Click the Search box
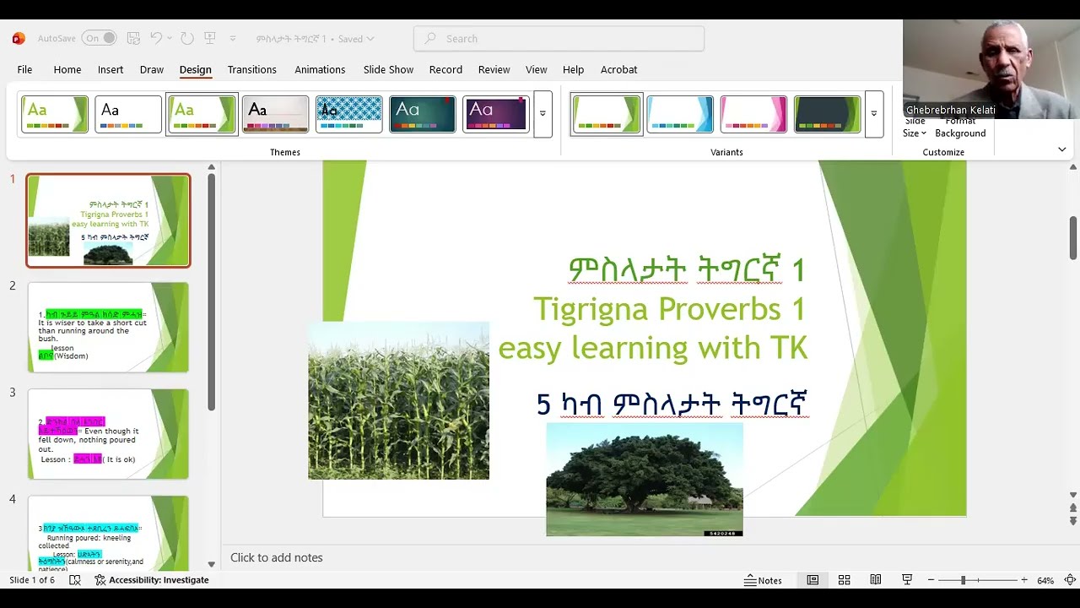1080x608 pixels. (559, 38)
